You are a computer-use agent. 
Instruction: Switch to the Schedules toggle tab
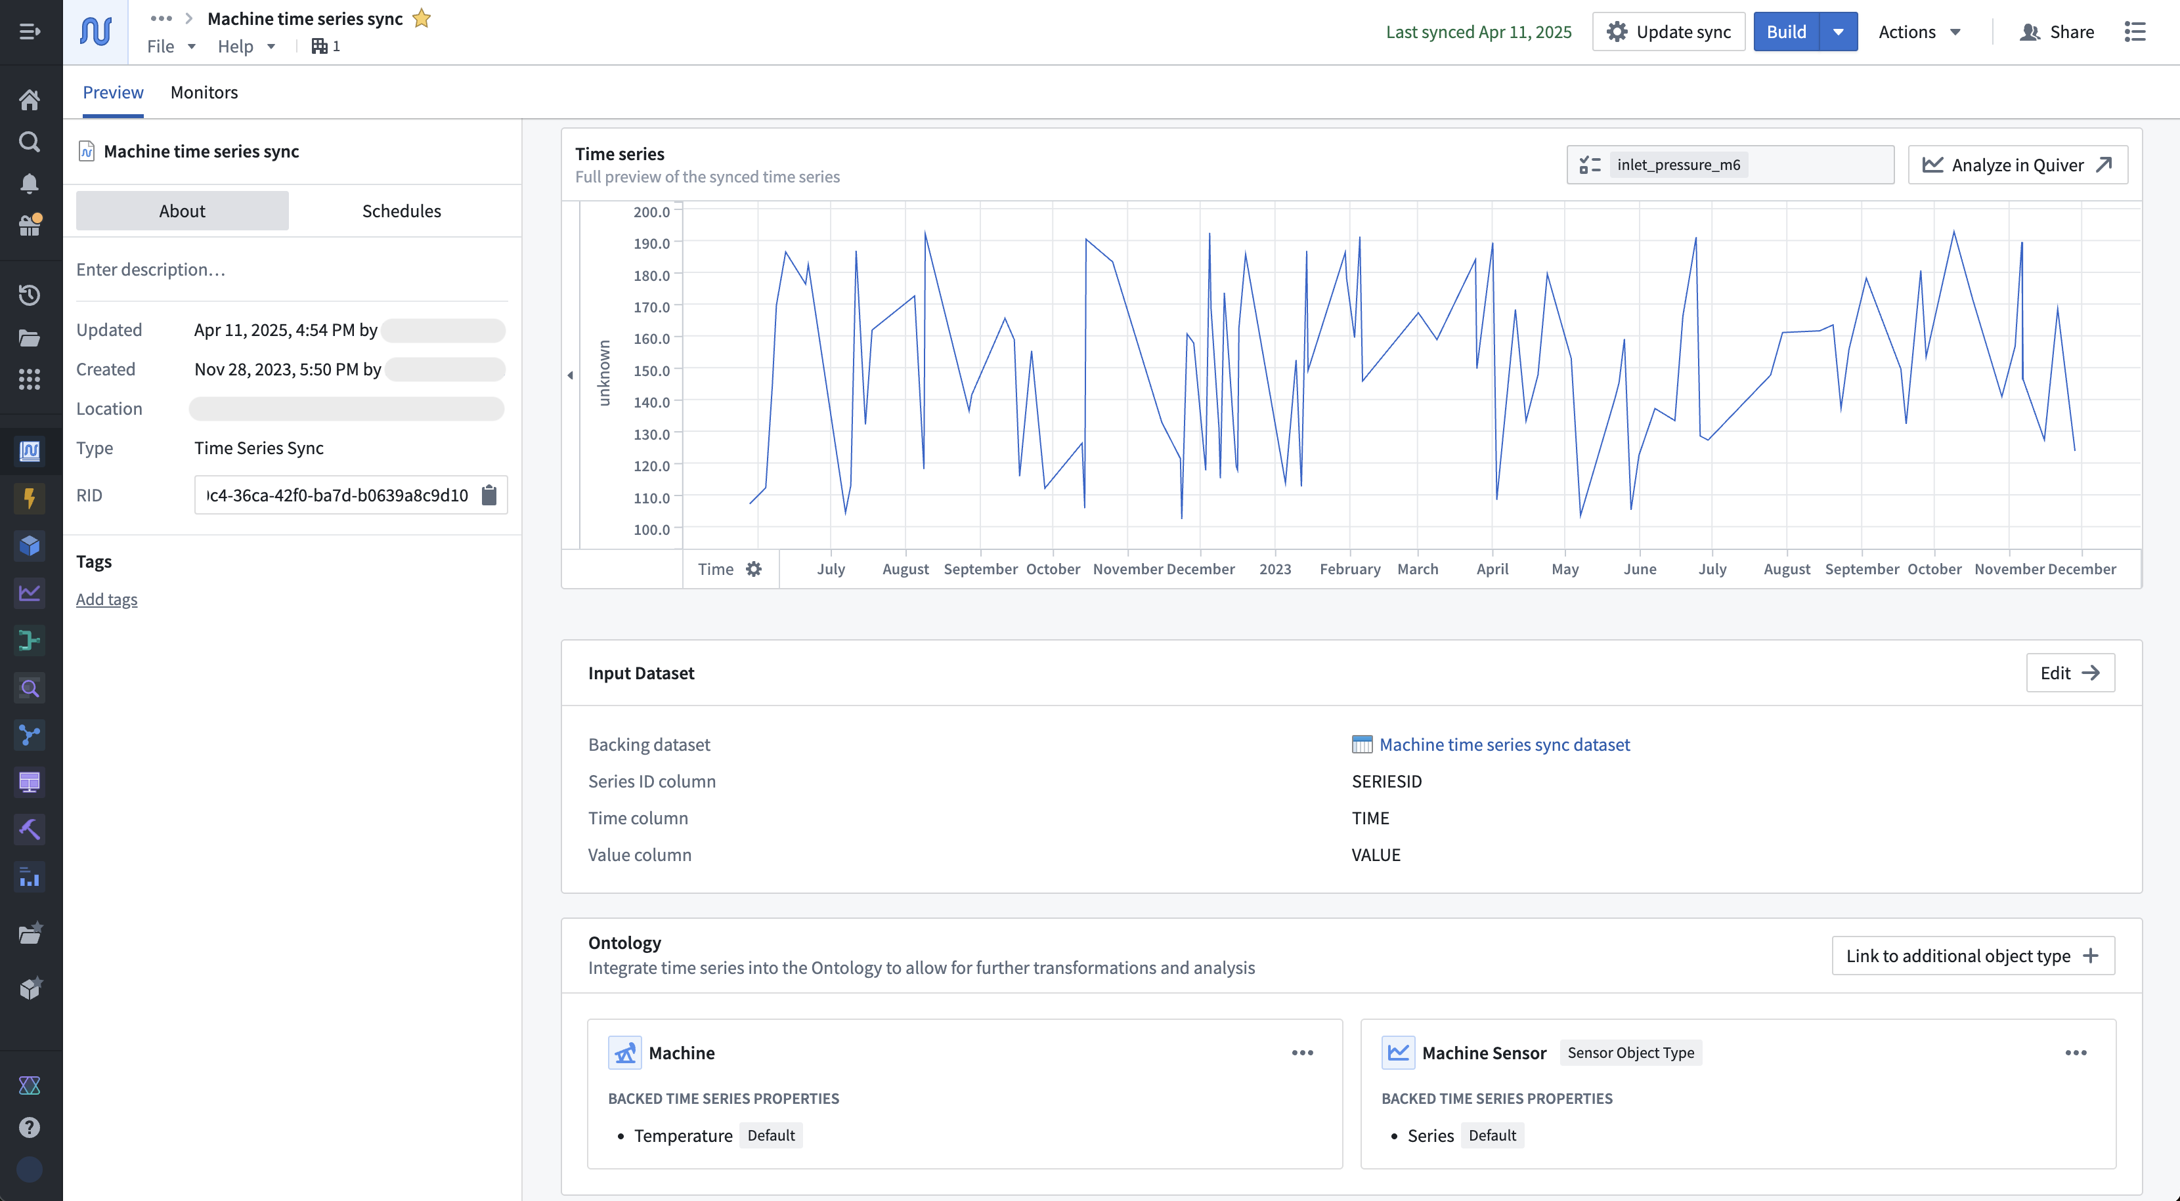tap(401, 211)
